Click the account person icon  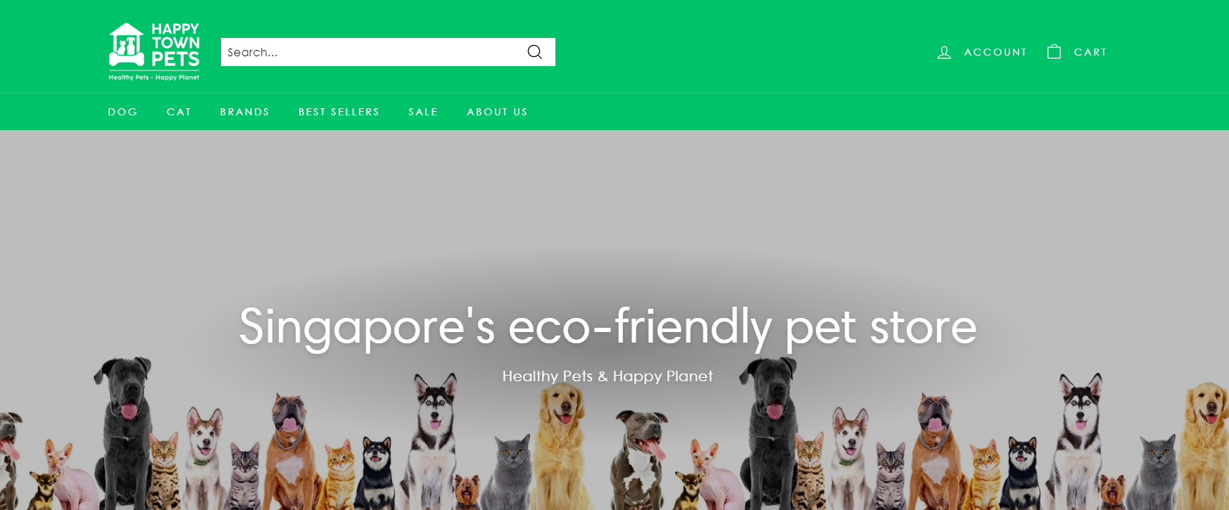[x=944, y=52]
